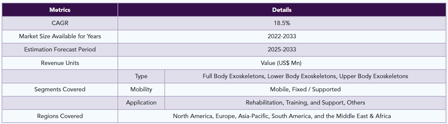Select the Revenue Units cell
This screenshot has width=448, height=124.
tap(60, 63)
